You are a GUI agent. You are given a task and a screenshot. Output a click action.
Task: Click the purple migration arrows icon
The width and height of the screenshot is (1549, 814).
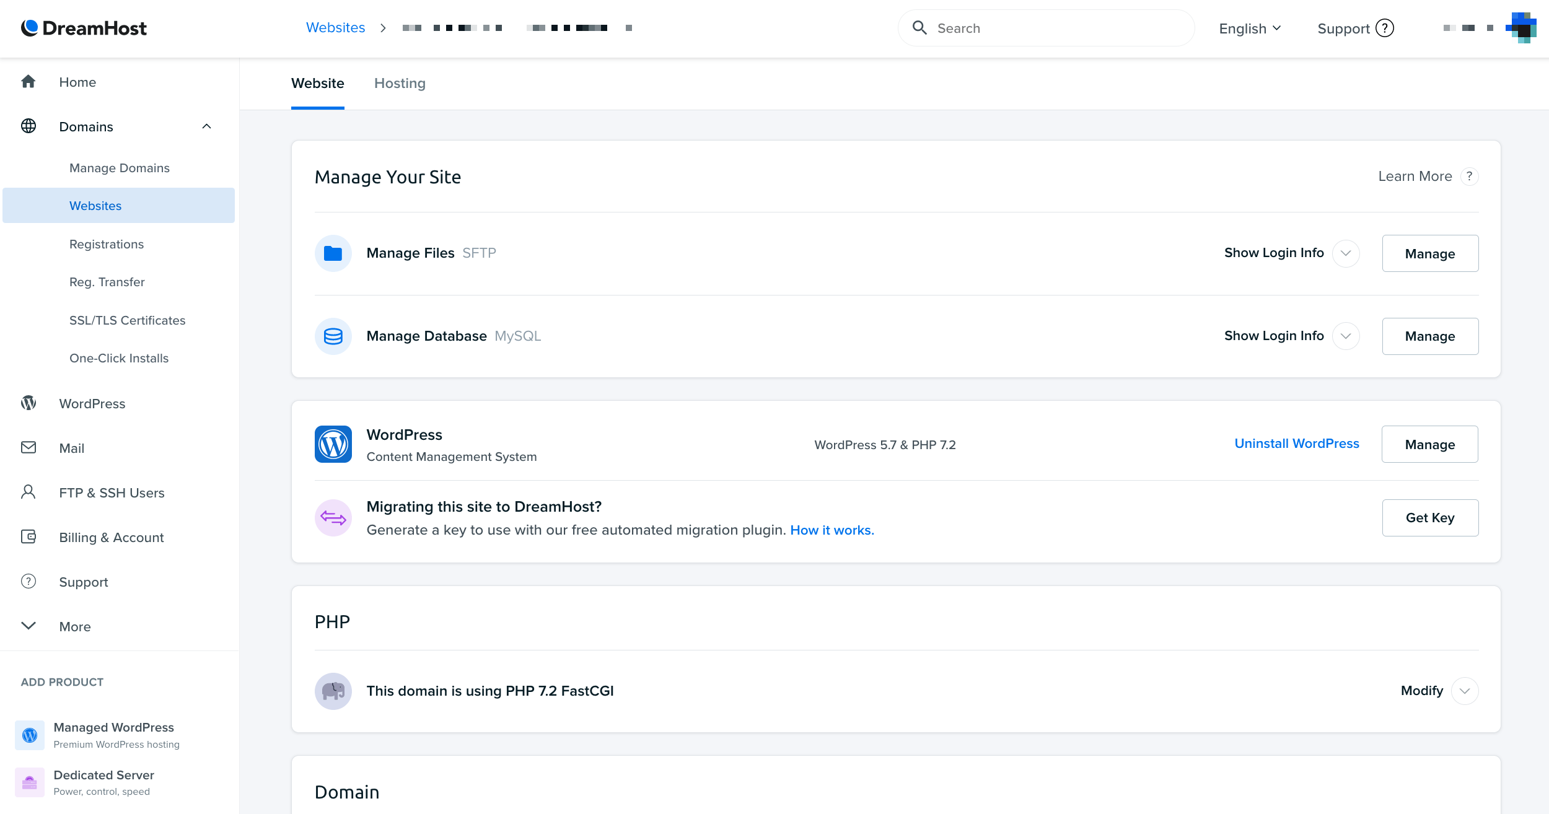333,518
